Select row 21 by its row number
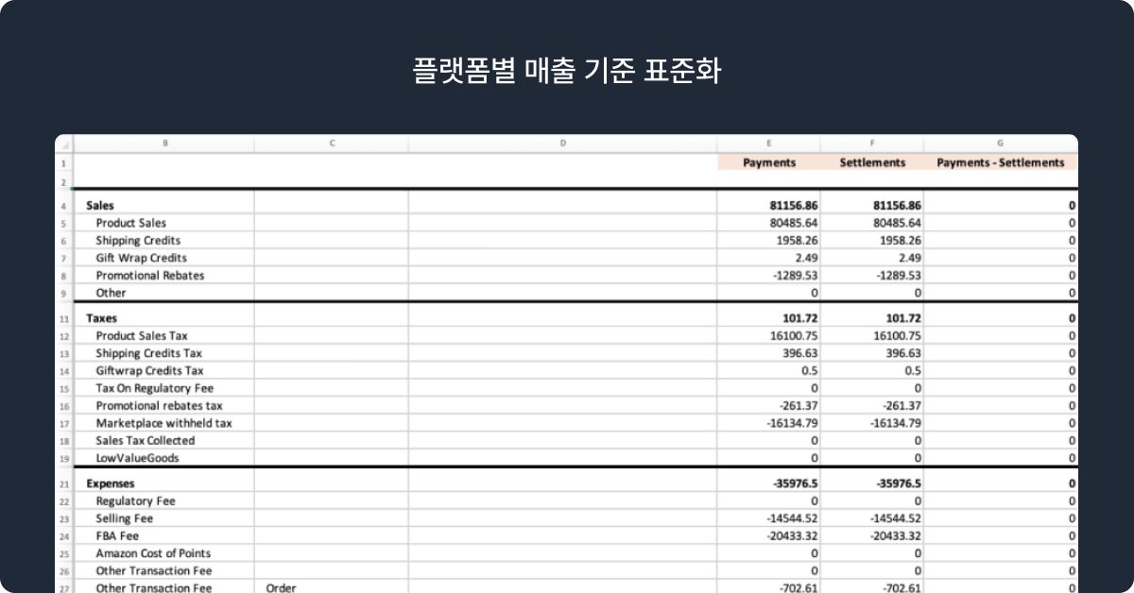 click(x=63, y=484)
